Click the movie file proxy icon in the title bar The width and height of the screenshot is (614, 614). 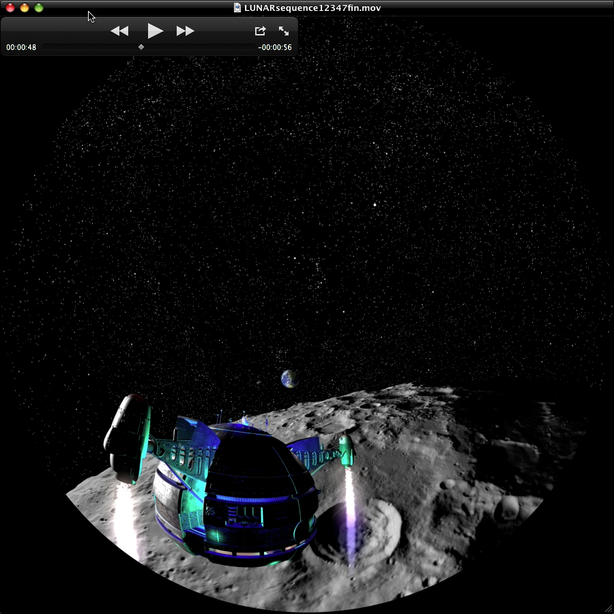click(x=237, y=8)
